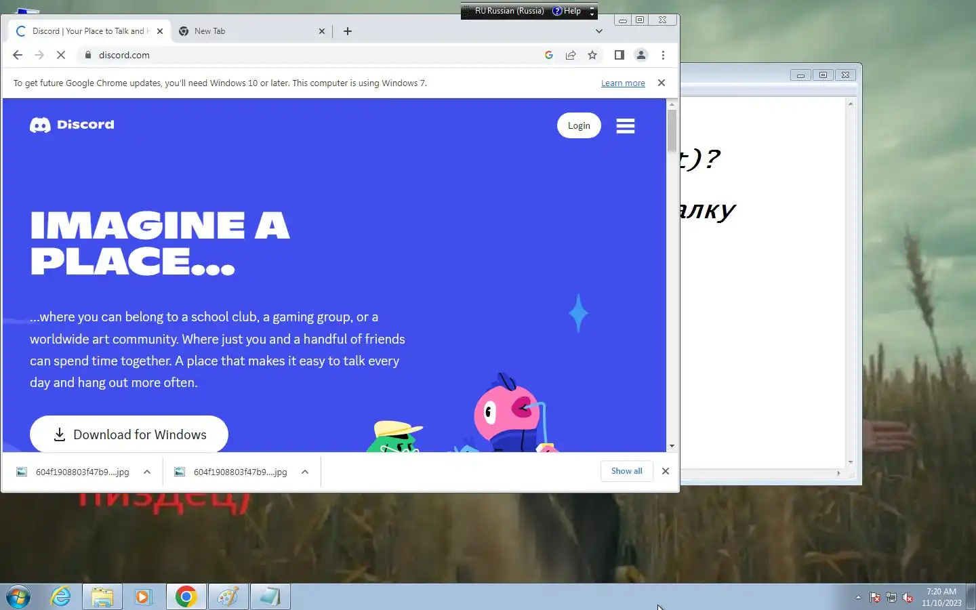976x610 pixels.
Task: Open the Discord hamburger menu
Action: coord(625,126)
